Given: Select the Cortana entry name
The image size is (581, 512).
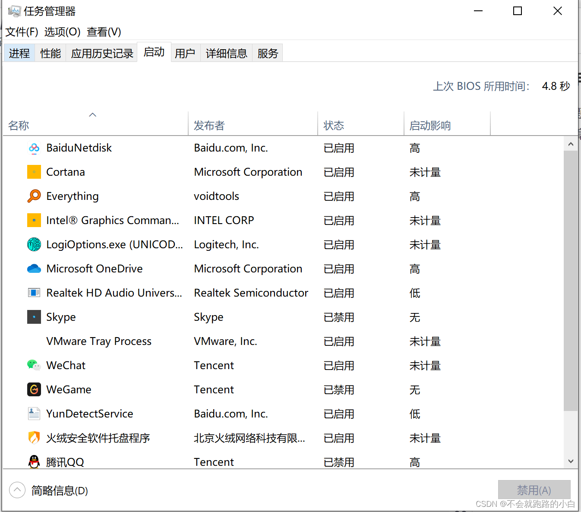Looking at the screenshot, I should 66,172.
